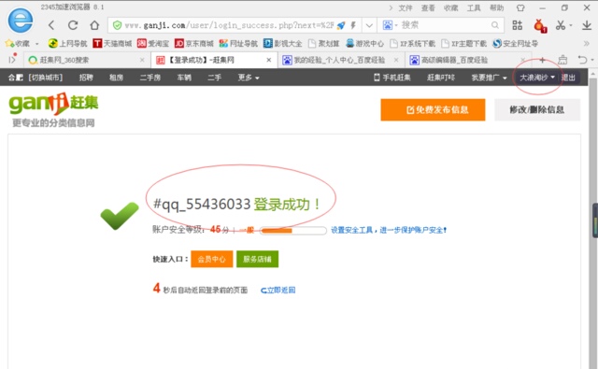Viewport: 598px width, 369px height.
Task: Click 立即返回 link
Action: [x=278, y=291]
